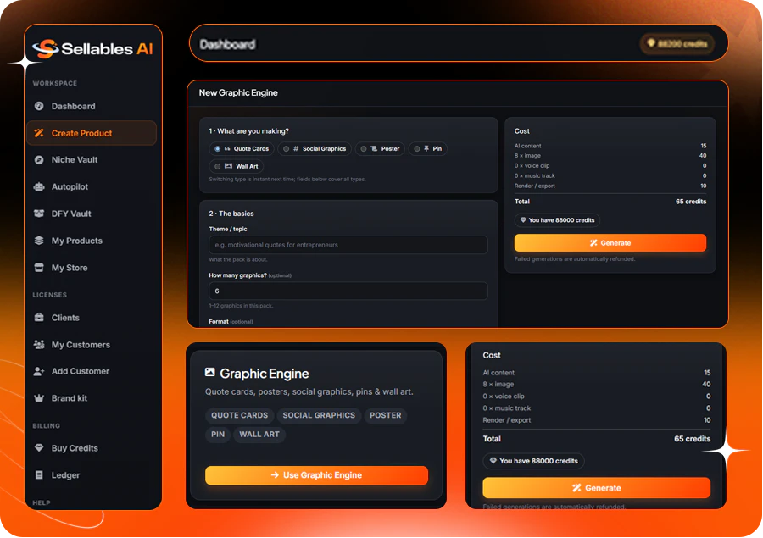The height and width of the screenshot is (538, 763).
Task: Click the Autopilot robot icon
Action: [x=39, y=186]
